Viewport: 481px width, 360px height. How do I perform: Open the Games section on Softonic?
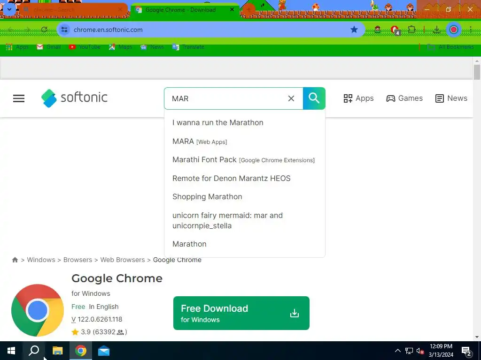click(x=404, y=98)
